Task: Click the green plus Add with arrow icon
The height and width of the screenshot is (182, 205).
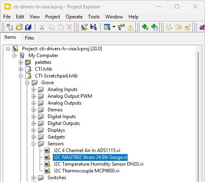Action: click(x=145, y=27)
